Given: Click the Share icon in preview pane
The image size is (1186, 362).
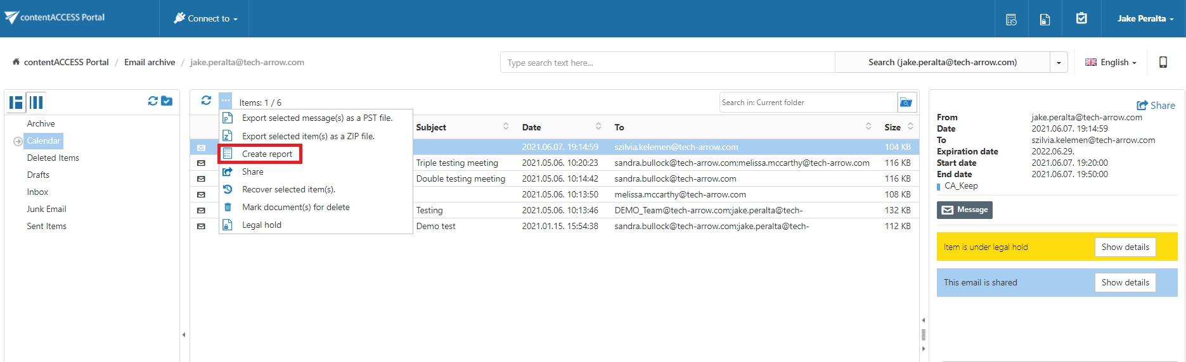Looking at the screenshot, I should (x=1156, y=106).
